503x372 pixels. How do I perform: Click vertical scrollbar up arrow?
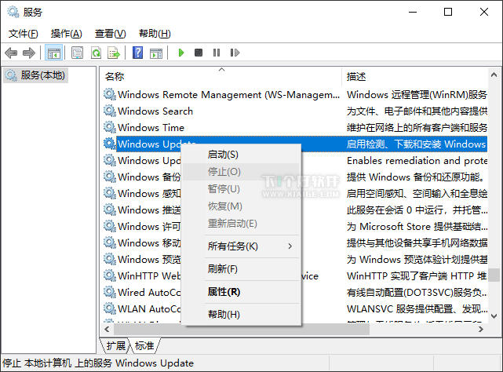(494, 75)
